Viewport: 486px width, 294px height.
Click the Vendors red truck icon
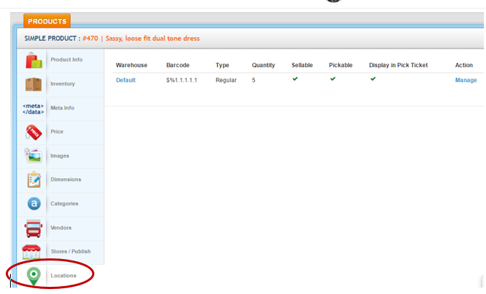click(33, 228)
